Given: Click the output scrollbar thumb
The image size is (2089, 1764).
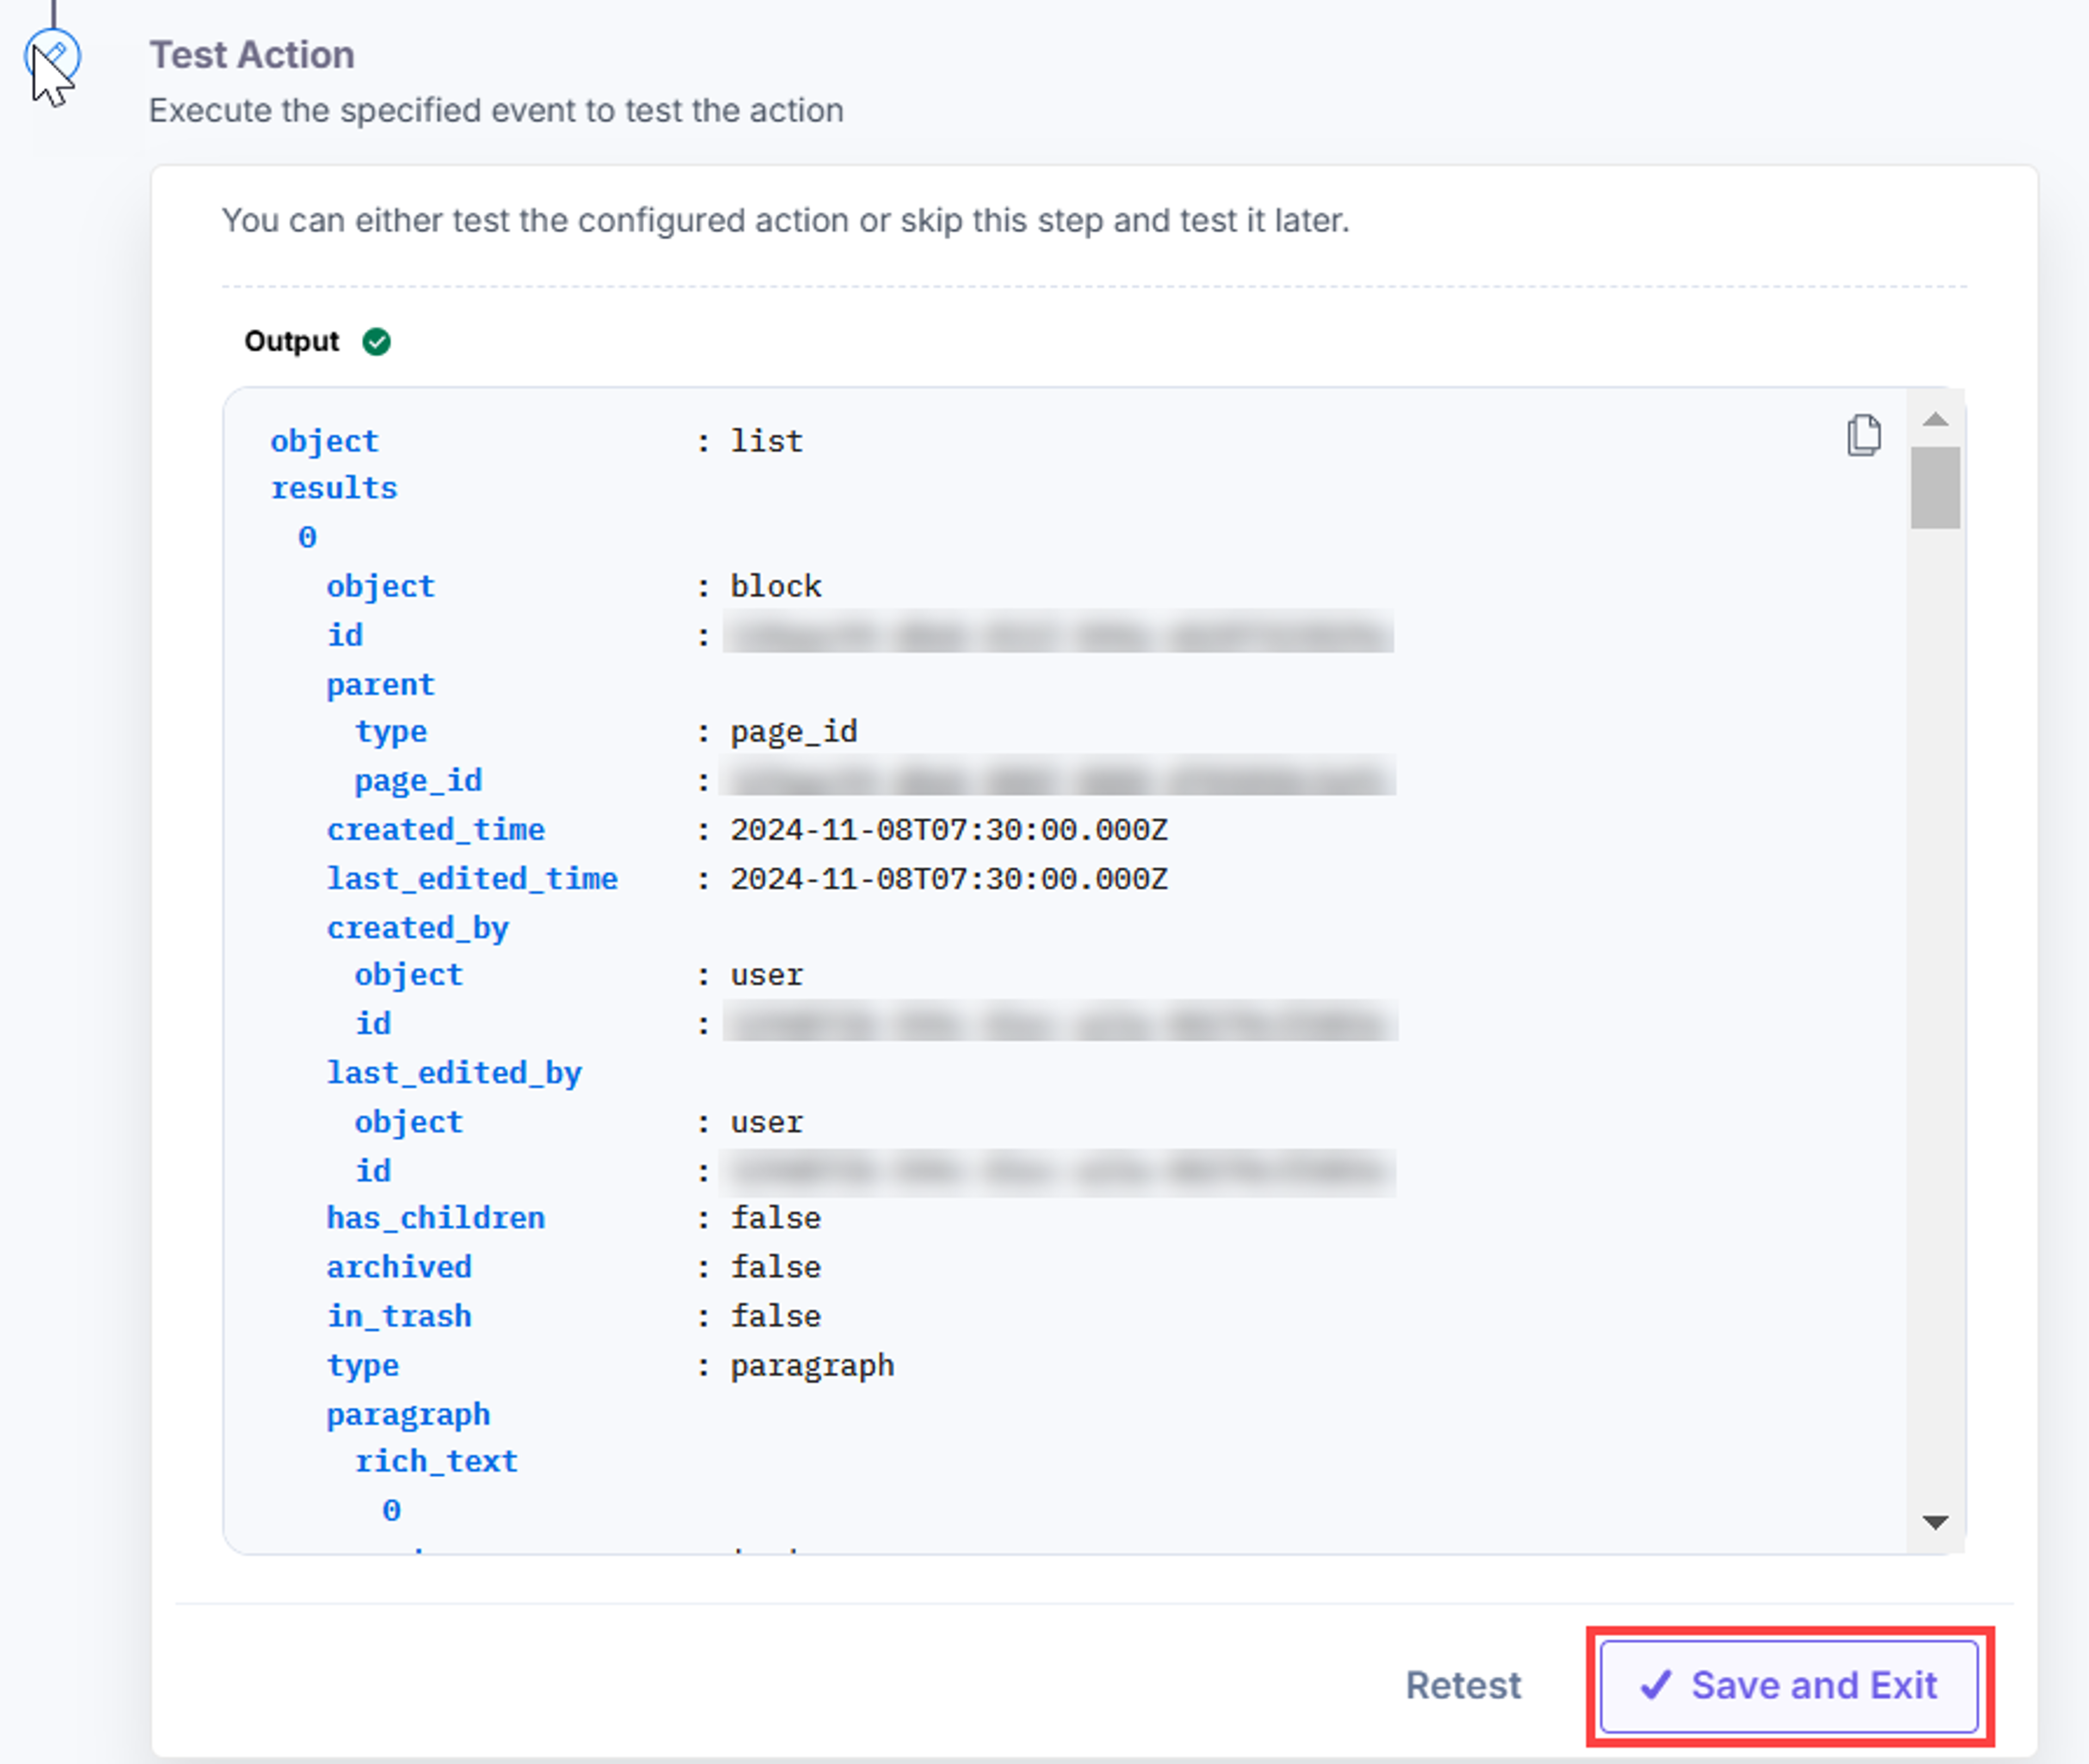Looking at the screenshot, I should 1935,487.
